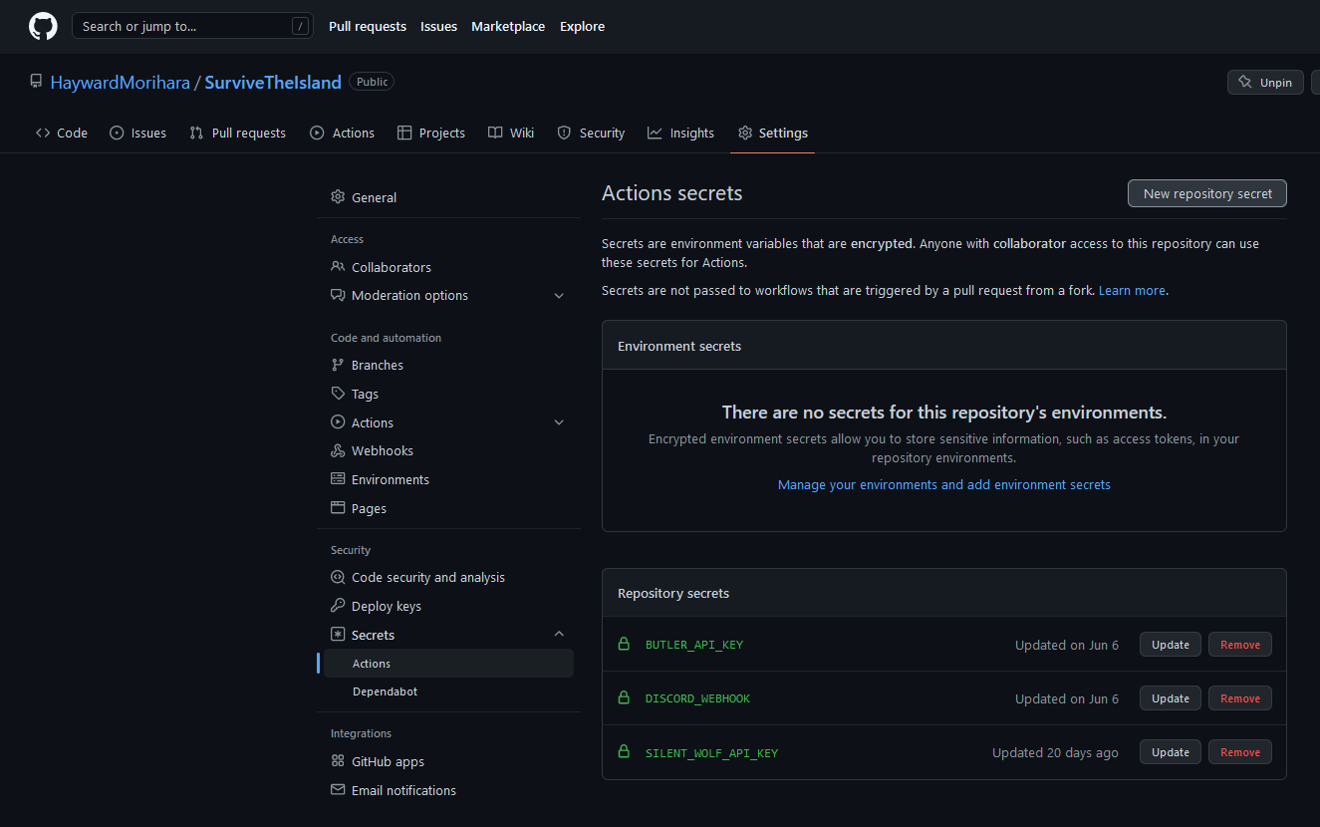Click the Email notifications envelope icon
Viewport: 1320px width, 827px height.
pos(338,790)
